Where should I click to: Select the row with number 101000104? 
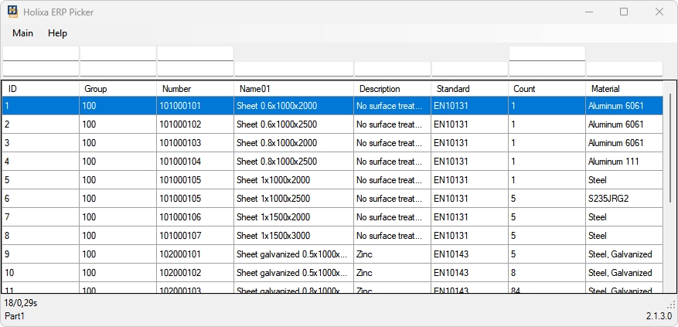195,162
